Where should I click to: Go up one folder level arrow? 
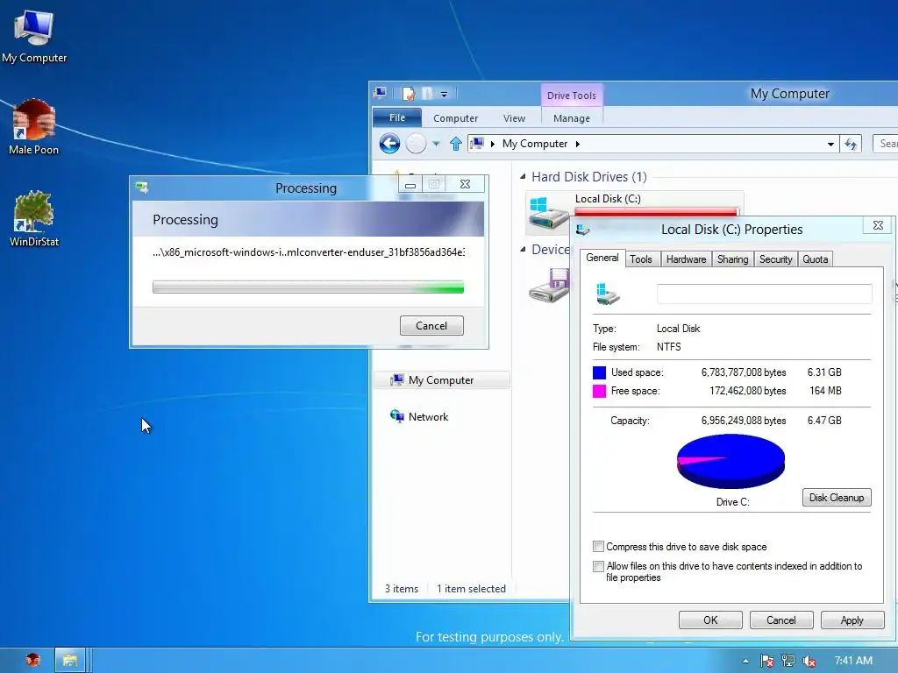click(x=456, y=144)
